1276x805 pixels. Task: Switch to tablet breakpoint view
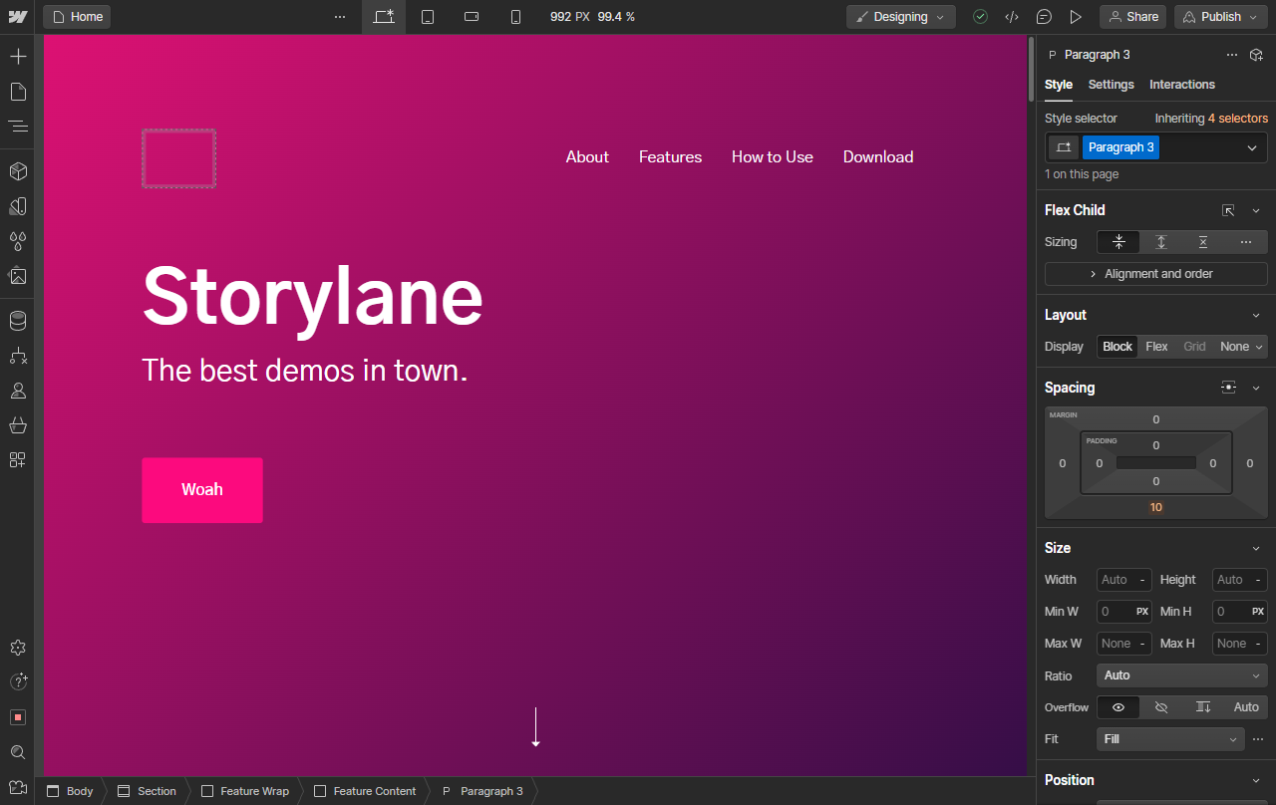pos(428,17)
